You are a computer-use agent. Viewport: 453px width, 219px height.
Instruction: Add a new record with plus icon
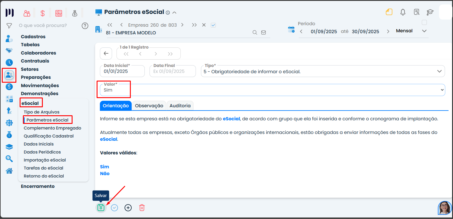coord(128,208)
